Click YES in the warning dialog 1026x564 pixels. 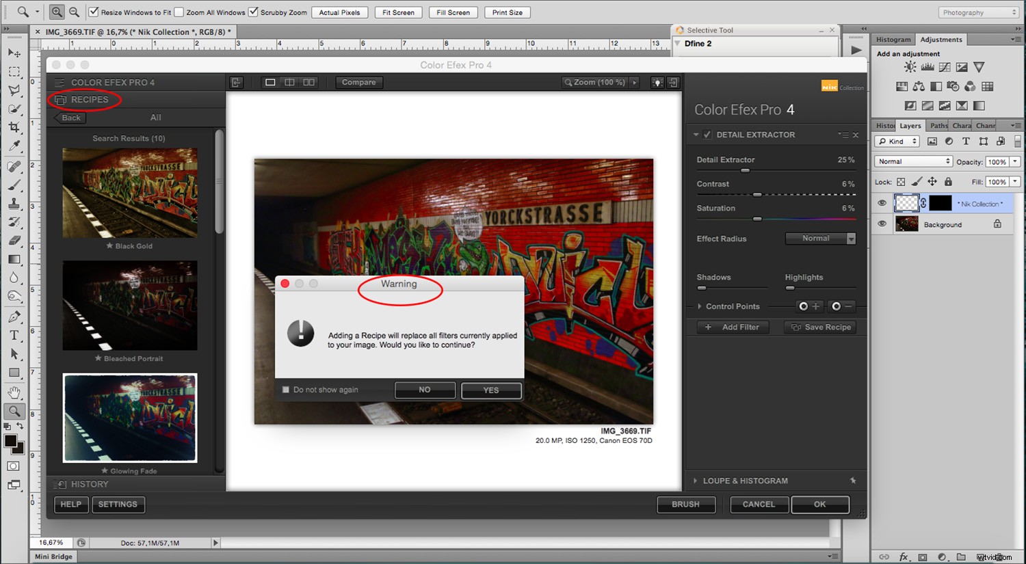pyautogui.click(x=491, y=390)
